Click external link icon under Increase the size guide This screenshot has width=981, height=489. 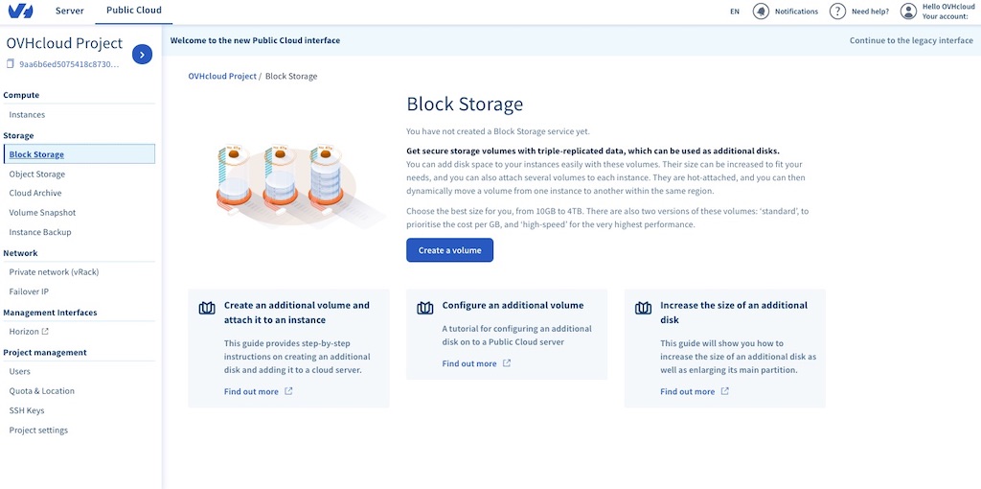(x=724, y=391)
